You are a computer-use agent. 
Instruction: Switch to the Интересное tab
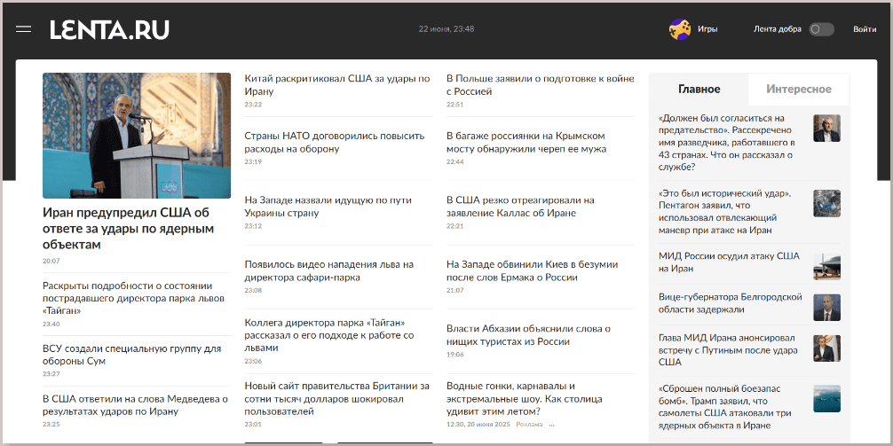[798, 90]
